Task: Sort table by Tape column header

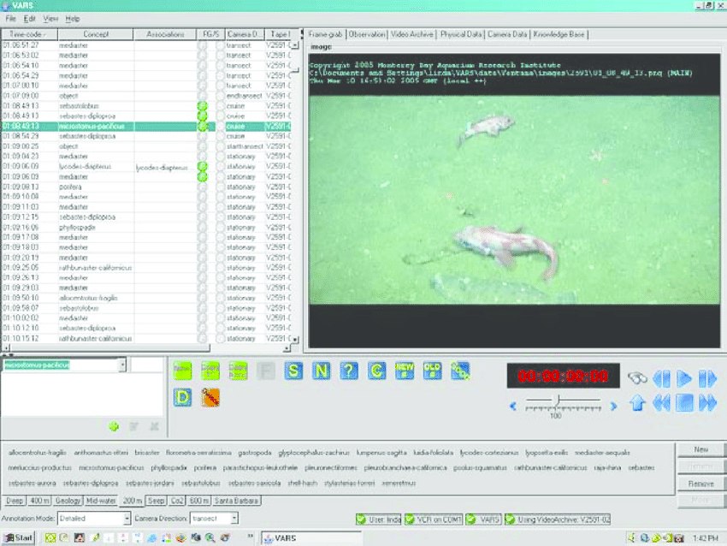Action: (x=280, y=34)
